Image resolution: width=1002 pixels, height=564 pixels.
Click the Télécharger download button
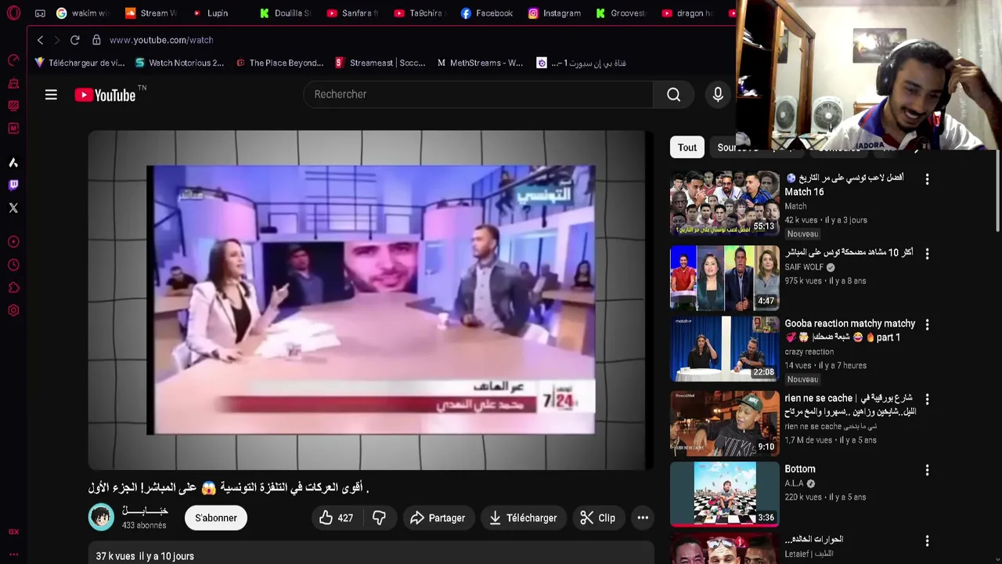523,518
